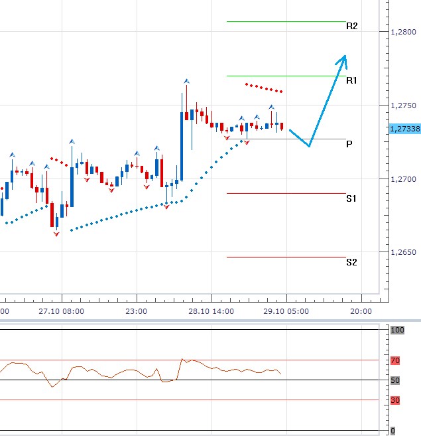Click the up-fractal marker above the tallest candle
The image size is (421, 436).
click(187, 81)
